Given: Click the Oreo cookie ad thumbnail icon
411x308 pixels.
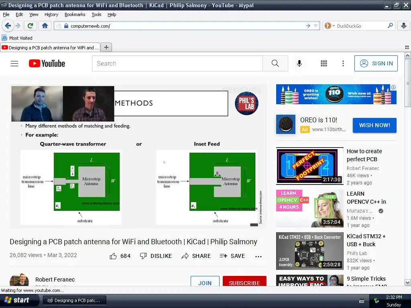Looking at the screenshot, I should click(x=286, y=124).
